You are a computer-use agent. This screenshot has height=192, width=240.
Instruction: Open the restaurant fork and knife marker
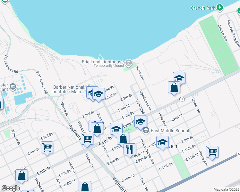tap(130, 149)
